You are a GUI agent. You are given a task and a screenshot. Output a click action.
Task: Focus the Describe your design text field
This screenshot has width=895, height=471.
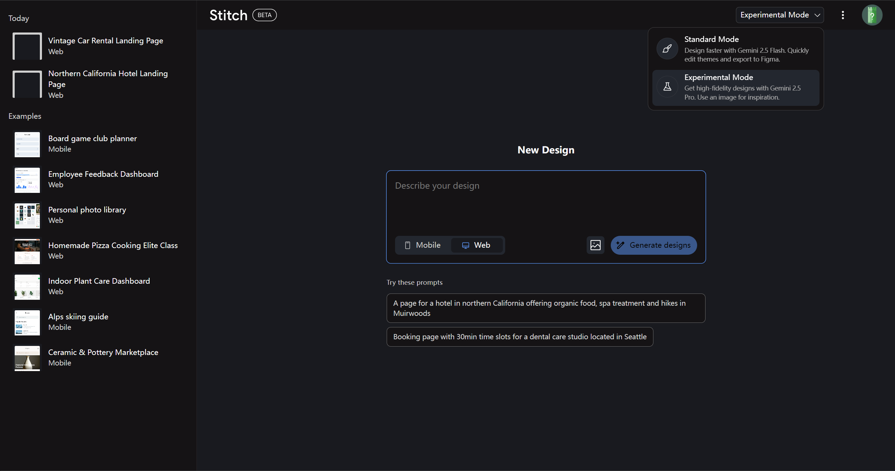click(545, 203)
